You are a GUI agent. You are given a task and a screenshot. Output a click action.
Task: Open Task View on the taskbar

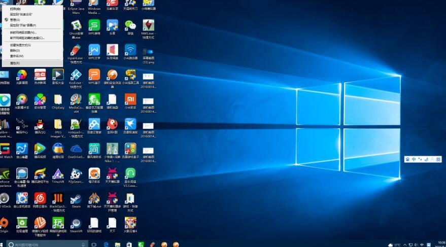point(94,244)
